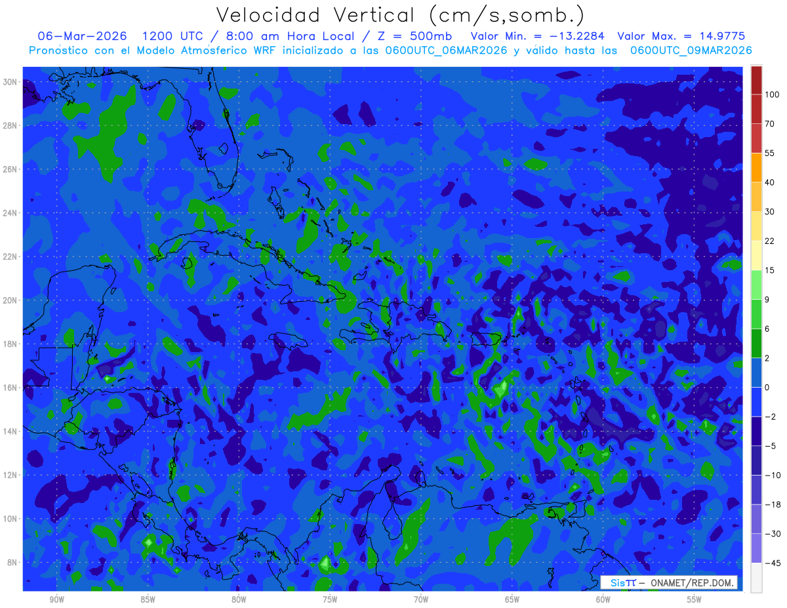
Task: Click the title "Velocidad Vertical (cm/s,somb.)"
Action: coord(400,15)
